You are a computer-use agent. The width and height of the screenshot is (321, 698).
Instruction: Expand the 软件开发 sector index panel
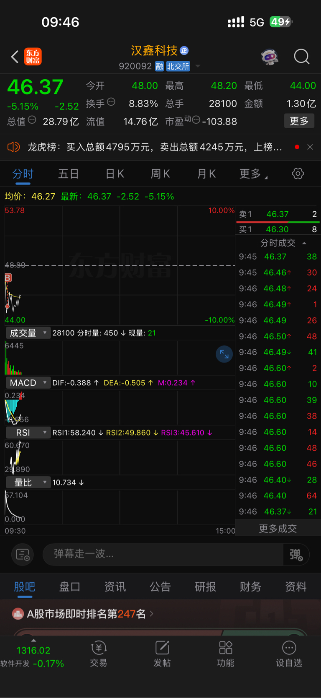tap(33, 655)
